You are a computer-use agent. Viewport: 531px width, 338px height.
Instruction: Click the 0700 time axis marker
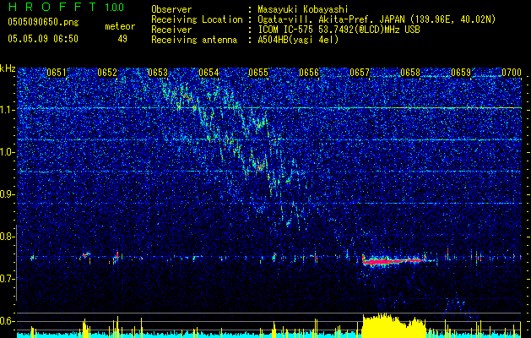(512, 73)
